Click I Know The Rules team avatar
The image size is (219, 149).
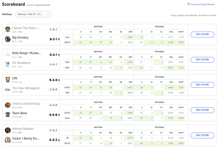coord(8,29)
